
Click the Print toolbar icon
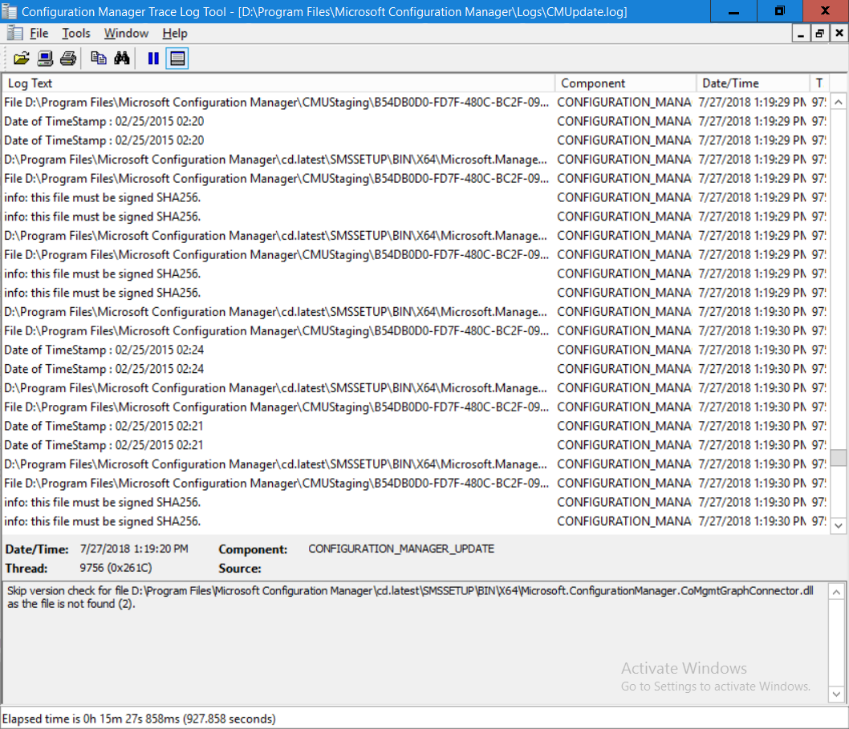pyautogui.click(x=68, y=59)
